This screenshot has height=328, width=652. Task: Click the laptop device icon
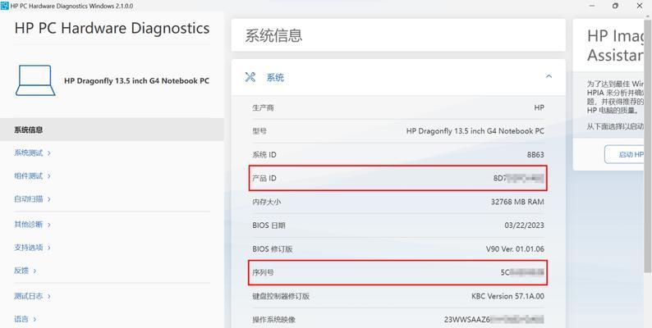click(x=35, y=80)
